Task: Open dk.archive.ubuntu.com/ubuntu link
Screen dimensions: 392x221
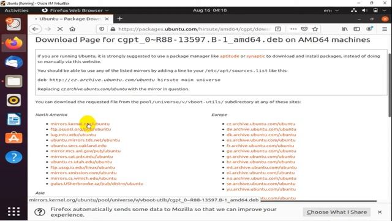Action: point(262,135)
